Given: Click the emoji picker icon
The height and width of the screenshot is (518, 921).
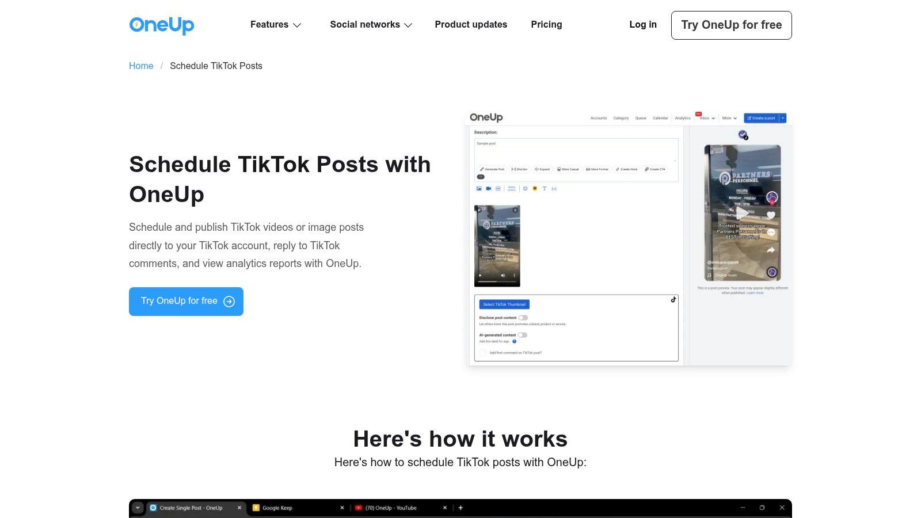Looking at the screenshot, I should point(525,189).
